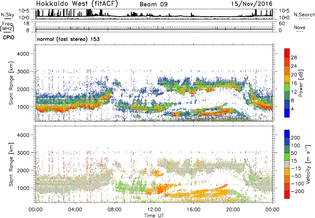Click the title "Hokkaido West (fitACF)"
The width and height of the screenshot is (315, 218).
click(x=77, y=4)
